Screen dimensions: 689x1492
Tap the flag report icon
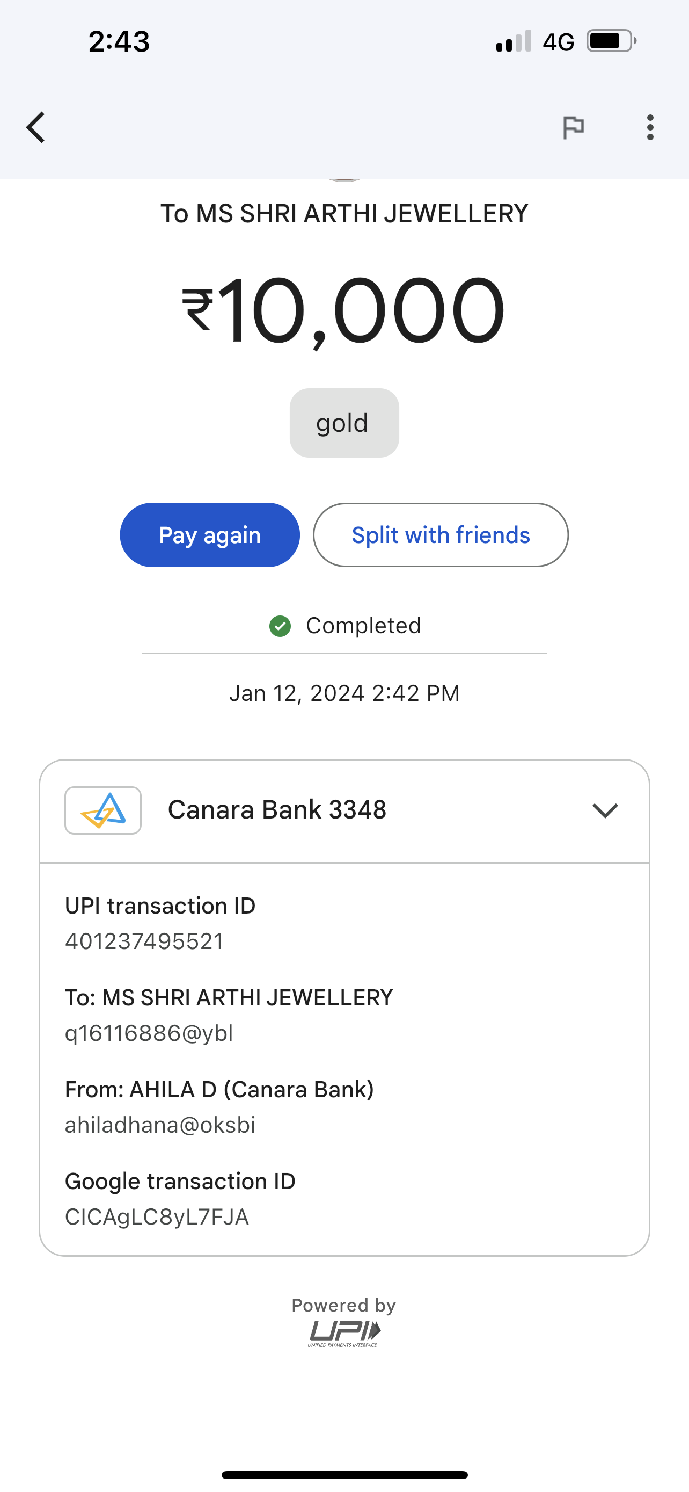[573, 127]
